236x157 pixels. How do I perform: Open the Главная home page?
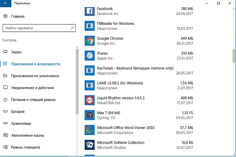17,16
